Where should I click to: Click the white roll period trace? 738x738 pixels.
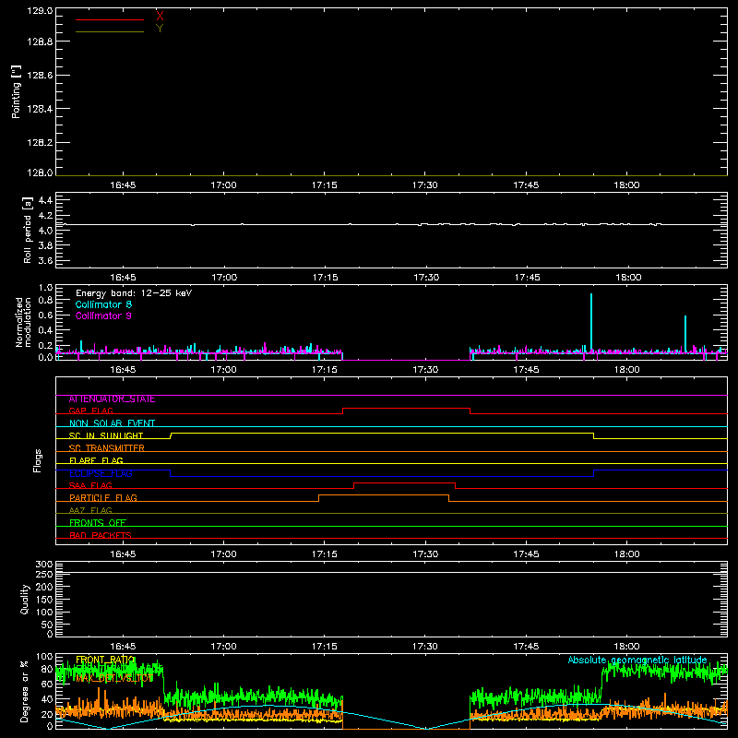click(391, 224)
